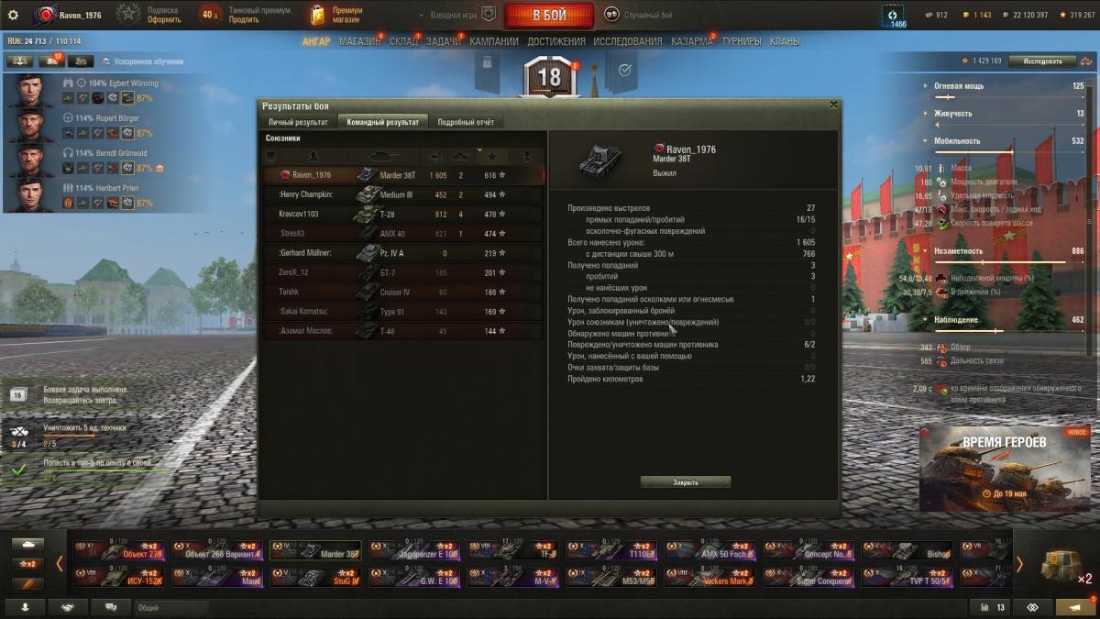Sort allies by vehicle column icon
The height and width of the screenshot is (619, 1100).
coord(384,157)
